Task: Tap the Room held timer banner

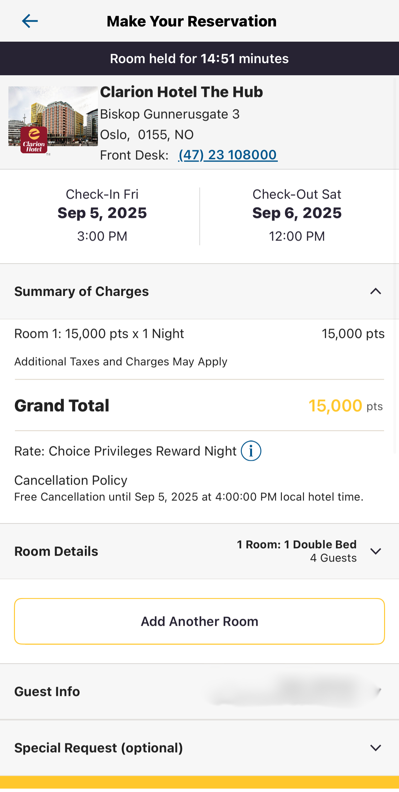Action: (199, 59)
